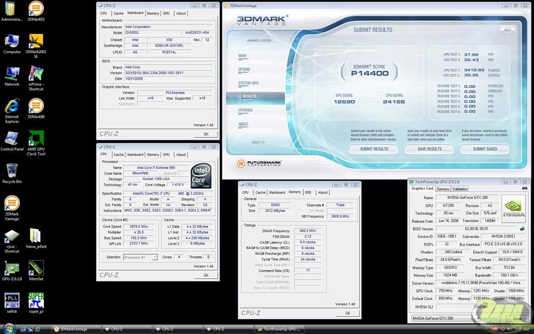Switch to TechPowerUp GPU-Z in the taskbar
Viewport: 534px width, 334px height.
[x=281, y=329]
